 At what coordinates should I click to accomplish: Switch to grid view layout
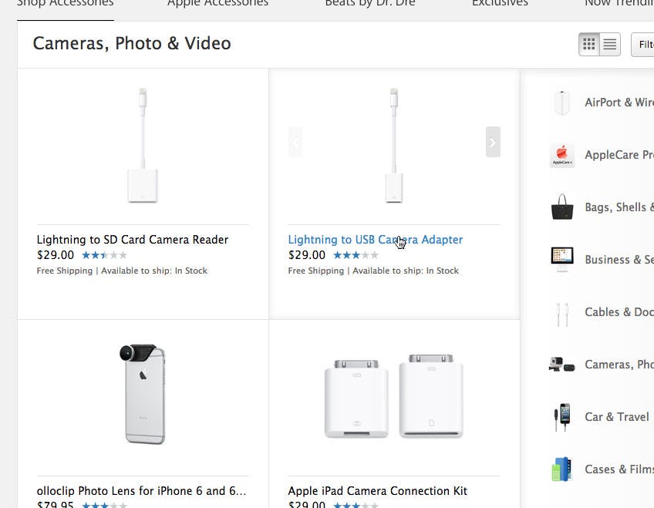(x=589, y=45)
